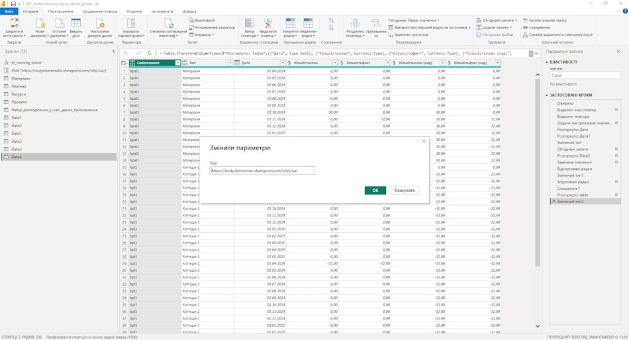Delete step Змінений тип2 via X icon
This screenshot has width=629, height=340.
pos(554,201)
